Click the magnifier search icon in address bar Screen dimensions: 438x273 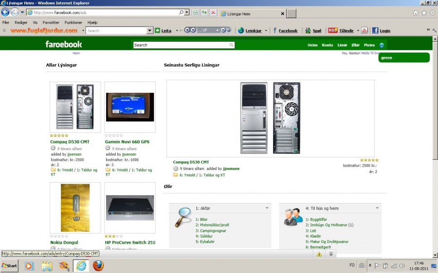point(182,12)
